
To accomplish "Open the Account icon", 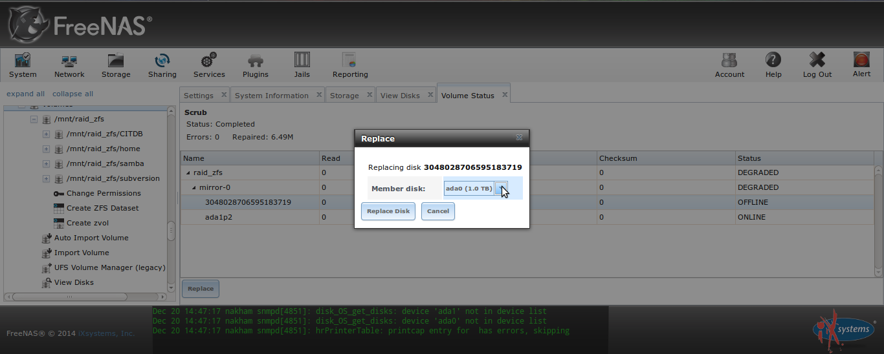I will (x=729, y=60).
